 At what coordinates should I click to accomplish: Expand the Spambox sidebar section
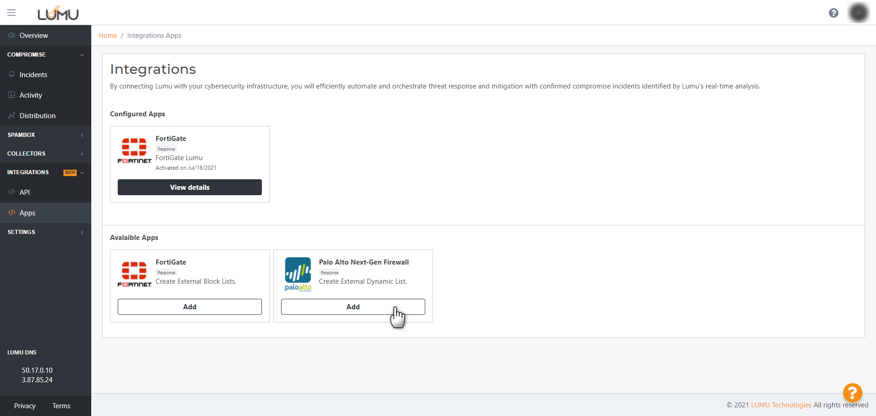point(46,135)
